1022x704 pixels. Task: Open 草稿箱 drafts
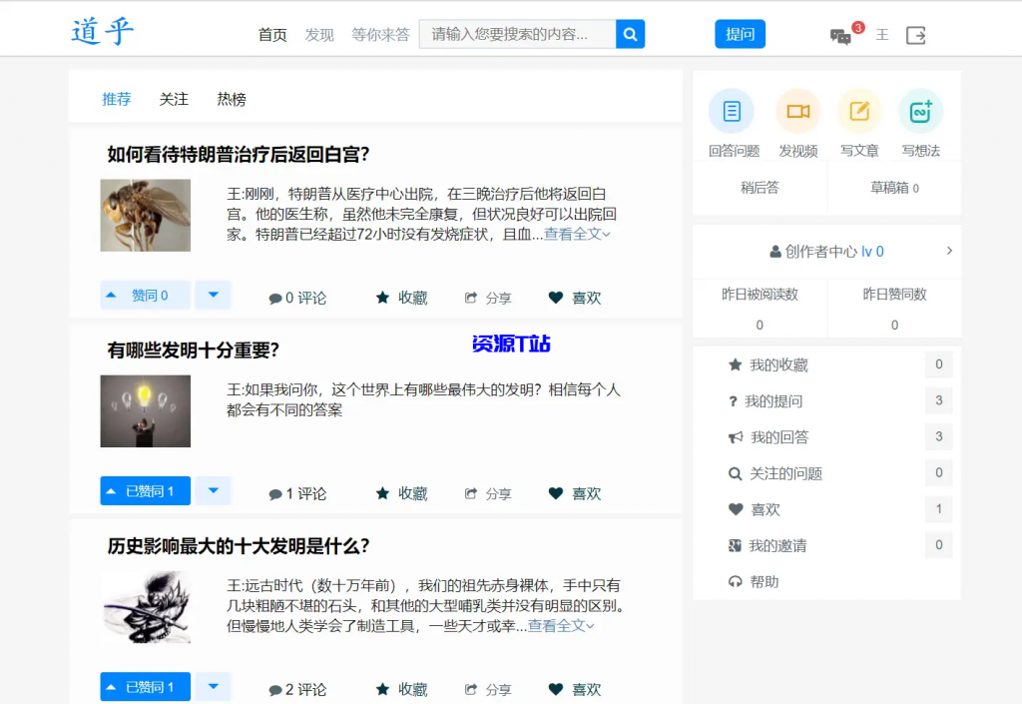tap(894, 188)
